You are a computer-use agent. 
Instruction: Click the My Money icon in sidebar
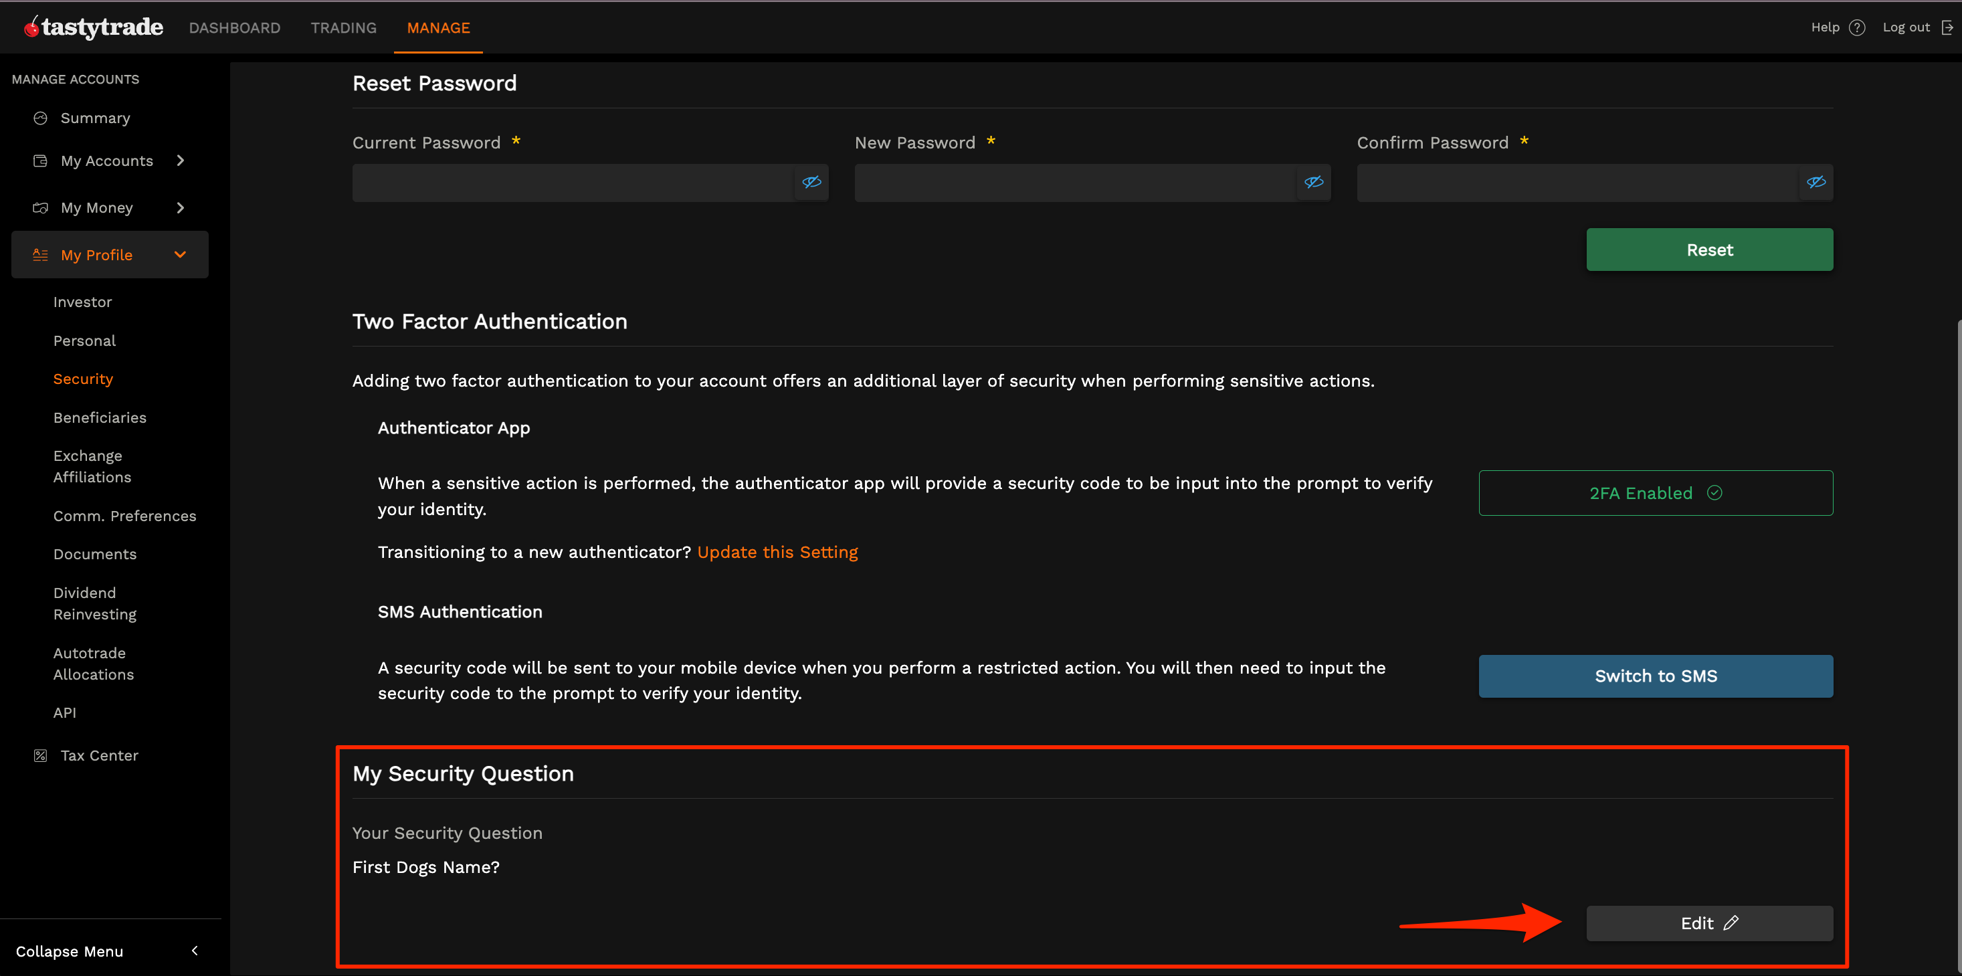pyautogui.click(x=39, y=207)
